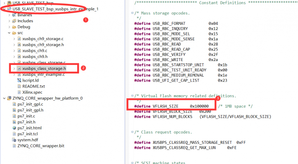Click the Debug folder icon

pos(14,27)
